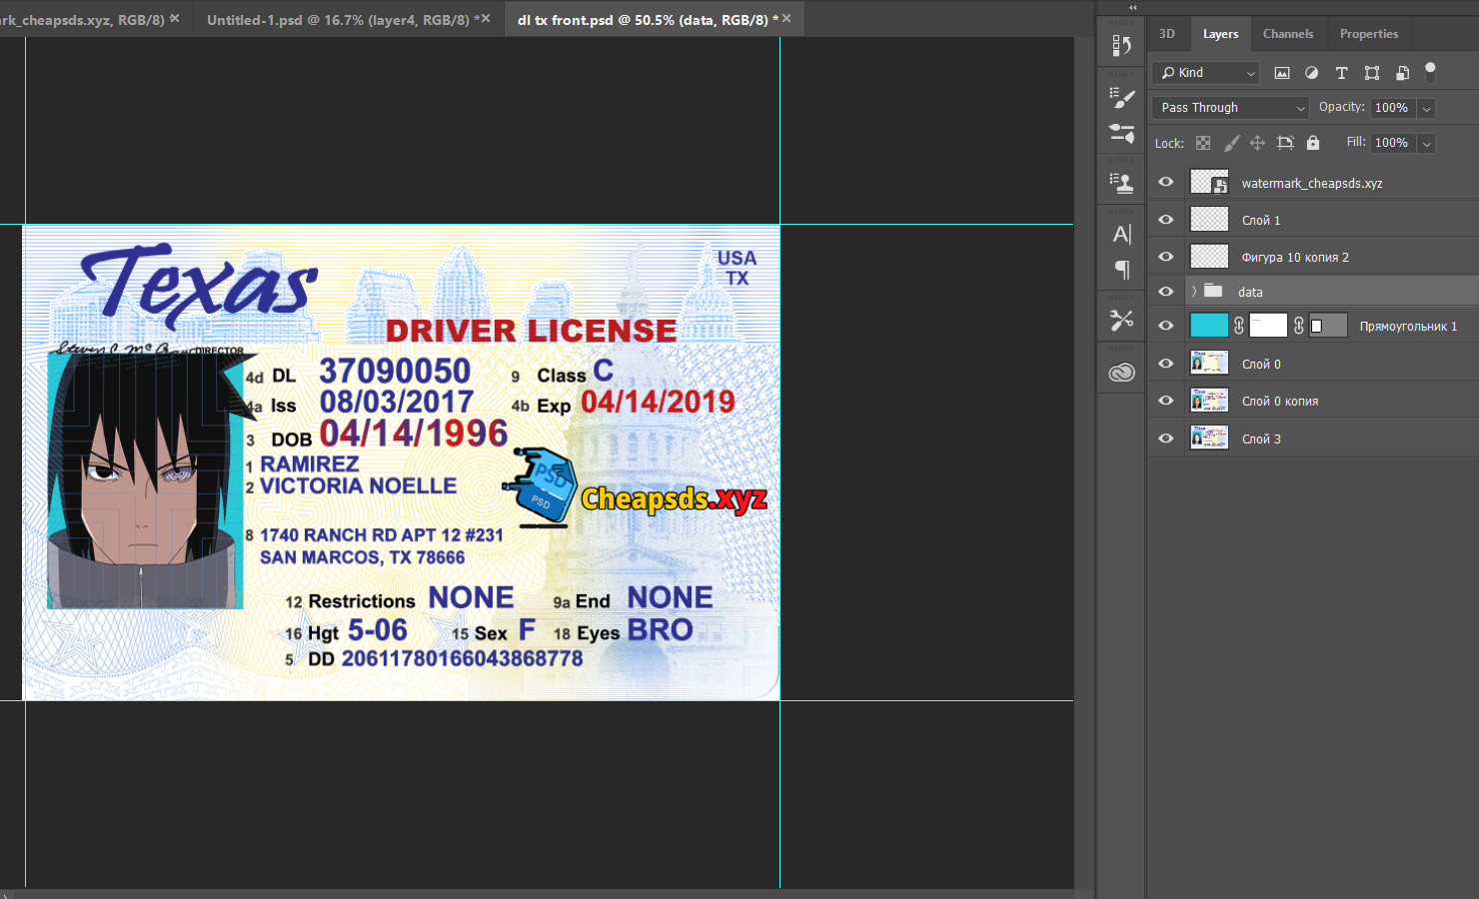This screenshot has width=1479, height=899.
Task: Switch to the Untitled-1.psd document tab
Action: (338, 20)
